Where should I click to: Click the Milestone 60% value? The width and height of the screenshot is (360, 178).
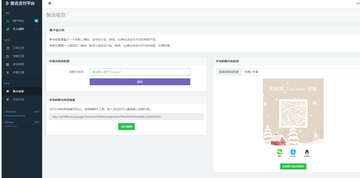coord(37,112)
